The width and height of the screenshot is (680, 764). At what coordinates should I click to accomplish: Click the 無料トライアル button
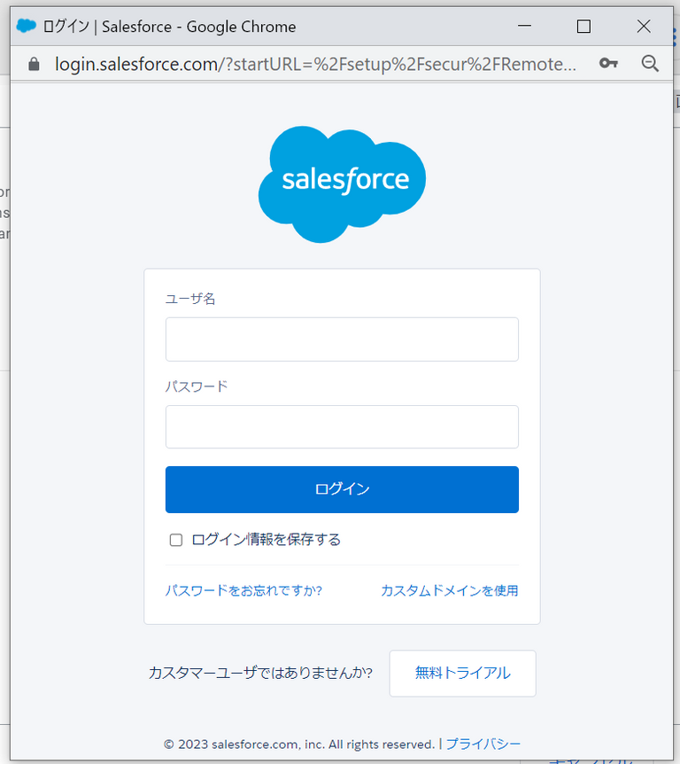point(462,673)
